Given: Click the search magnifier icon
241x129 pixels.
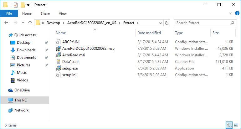Looking at the screenshot, I should click(232, 23).
